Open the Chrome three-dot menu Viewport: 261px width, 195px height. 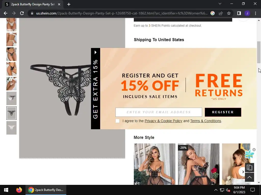click(x=255, y=13)
